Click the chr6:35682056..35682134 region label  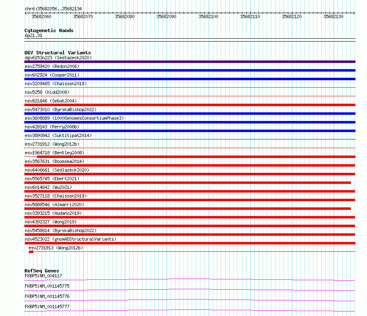pyautogui.click(x=53, y=9)
